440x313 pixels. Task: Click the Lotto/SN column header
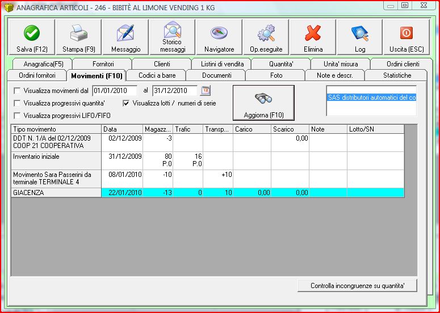[376, 129]
